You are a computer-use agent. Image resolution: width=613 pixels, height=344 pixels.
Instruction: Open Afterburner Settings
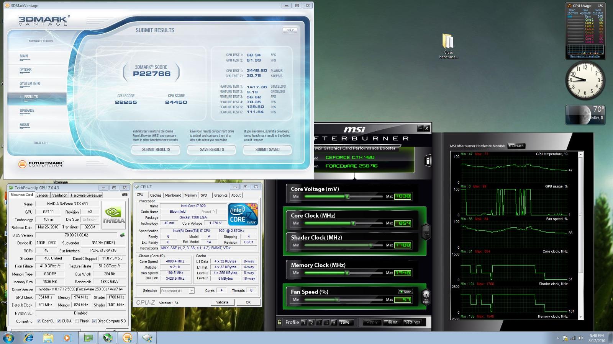coord(412,322)
